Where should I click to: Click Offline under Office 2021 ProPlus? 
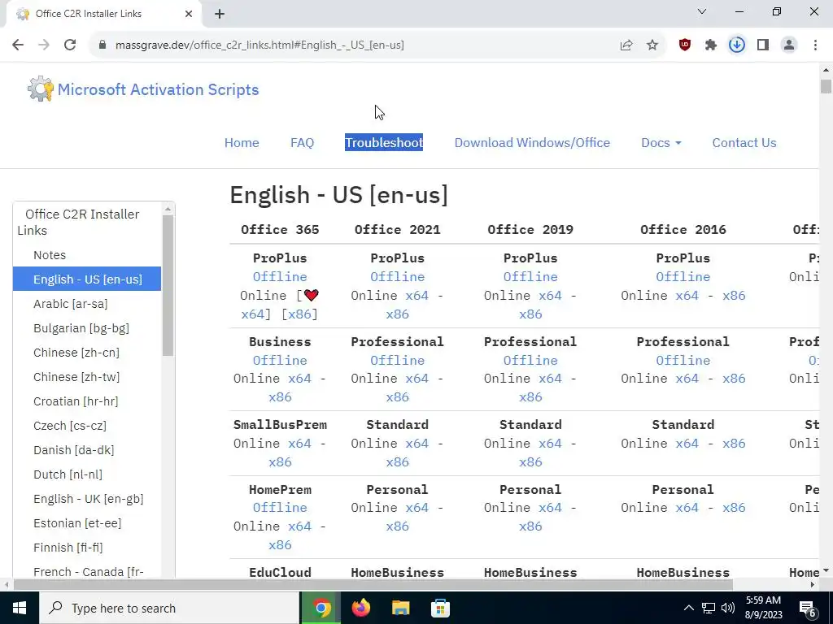[x=397, y=276]
